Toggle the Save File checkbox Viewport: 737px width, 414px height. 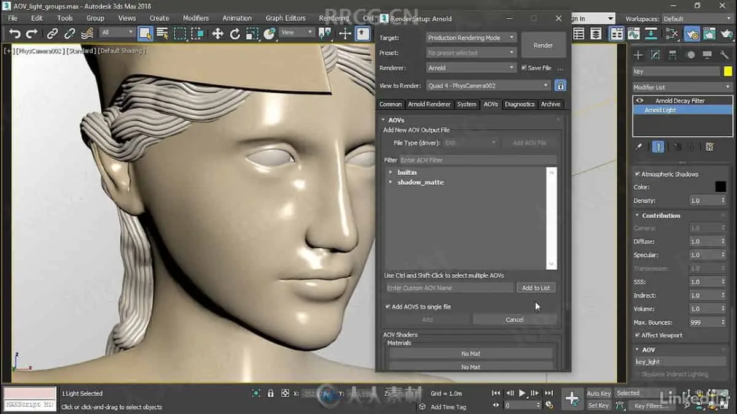(524, 68)
